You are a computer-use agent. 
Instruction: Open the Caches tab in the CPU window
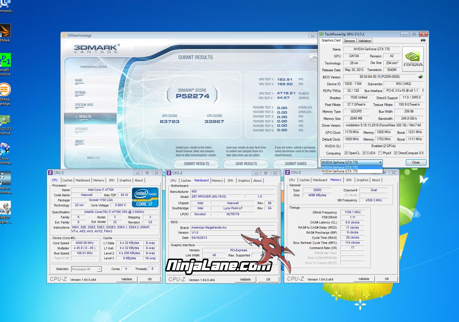(x=67, y=180)
